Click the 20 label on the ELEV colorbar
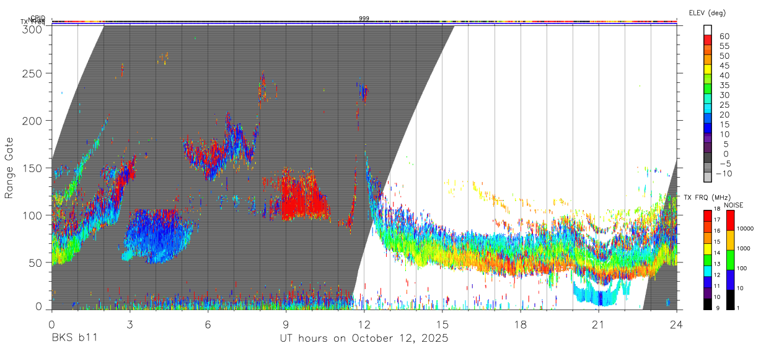The width and height of the screenshot is (761, 351). 724,115
